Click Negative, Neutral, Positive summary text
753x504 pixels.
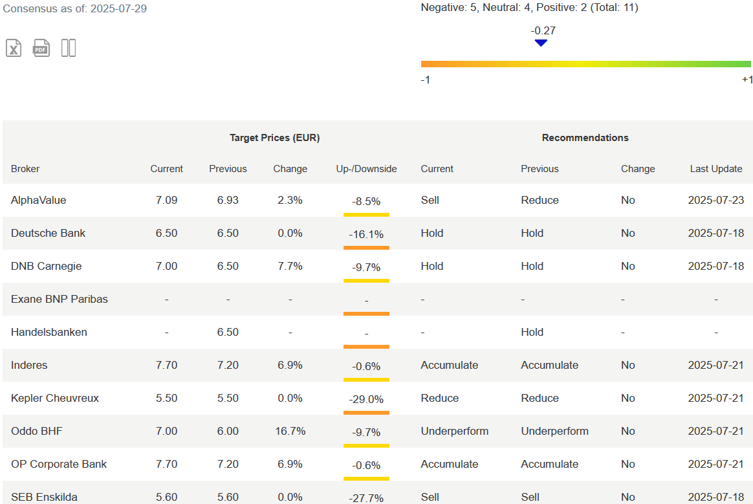tap(530, 8)
